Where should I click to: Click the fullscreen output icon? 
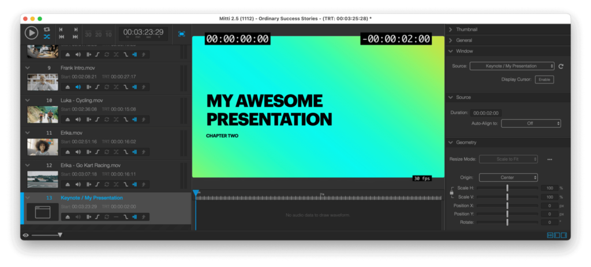182,34
